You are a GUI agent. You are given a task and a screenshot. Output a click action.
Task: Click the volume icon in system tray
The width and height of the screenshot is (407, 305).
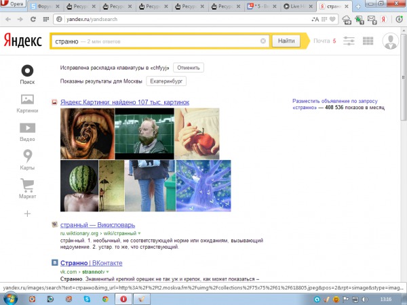point(365,300)
